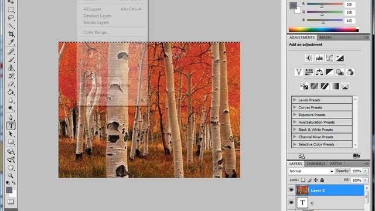Add an Invert adjustment
This screenshot has height=211, width=375.
click(304, 86)
